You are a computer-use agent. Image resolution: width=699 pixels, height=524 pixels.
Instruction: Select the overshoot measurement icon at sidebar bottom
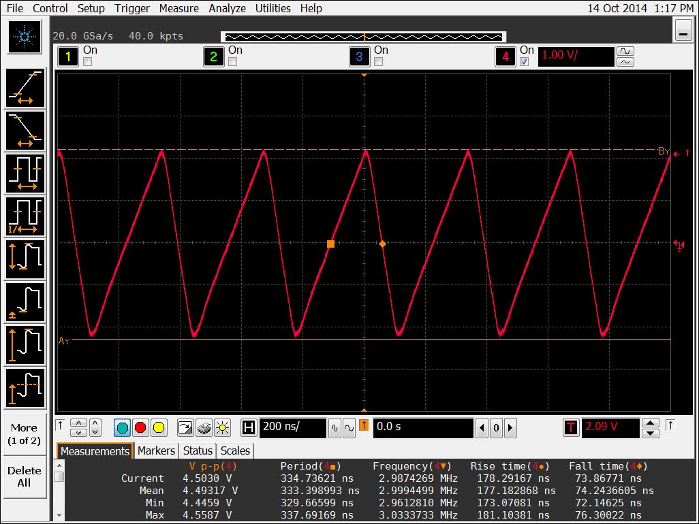pyautogui.click(x=25, y=388)
